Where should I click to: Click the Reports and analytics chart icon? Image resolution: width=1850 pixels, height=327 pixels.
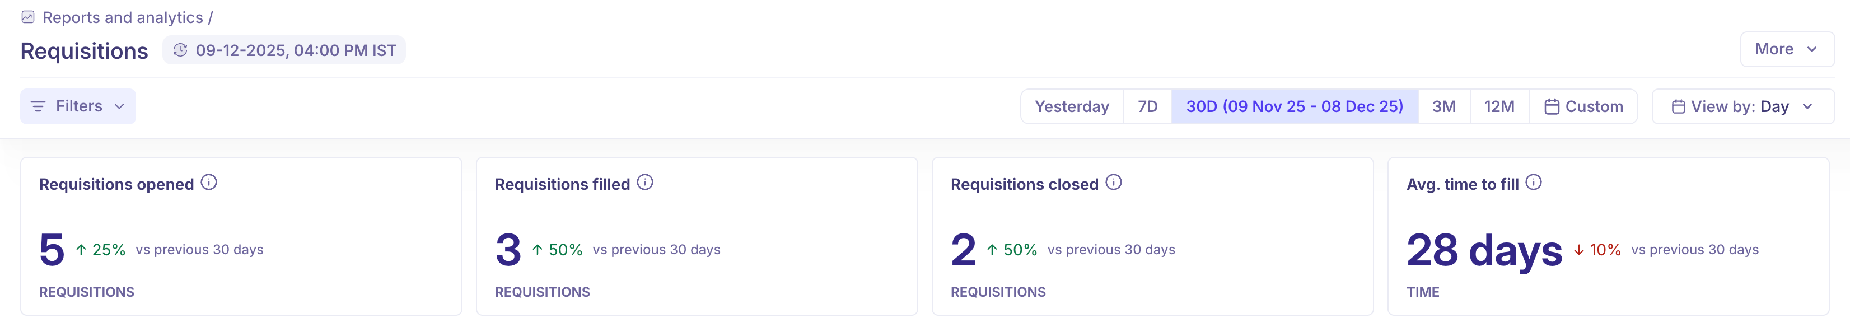pos(28,17)
